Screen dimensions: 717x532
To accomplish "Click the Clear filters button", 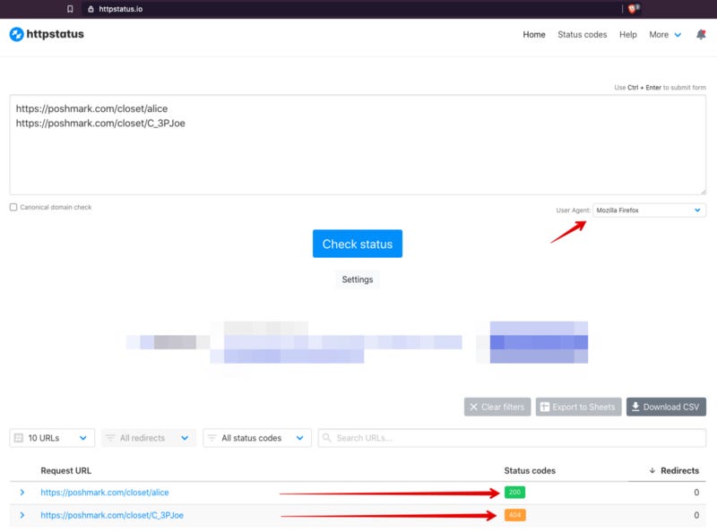I will click(x=497, y=407).
